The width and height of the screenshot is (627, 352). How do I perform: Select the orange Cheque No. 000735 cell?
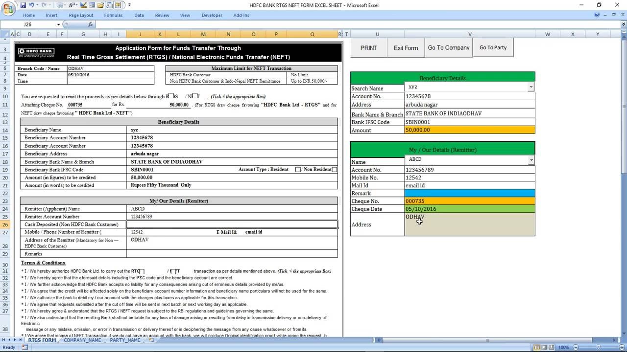(x=470, y=201)
